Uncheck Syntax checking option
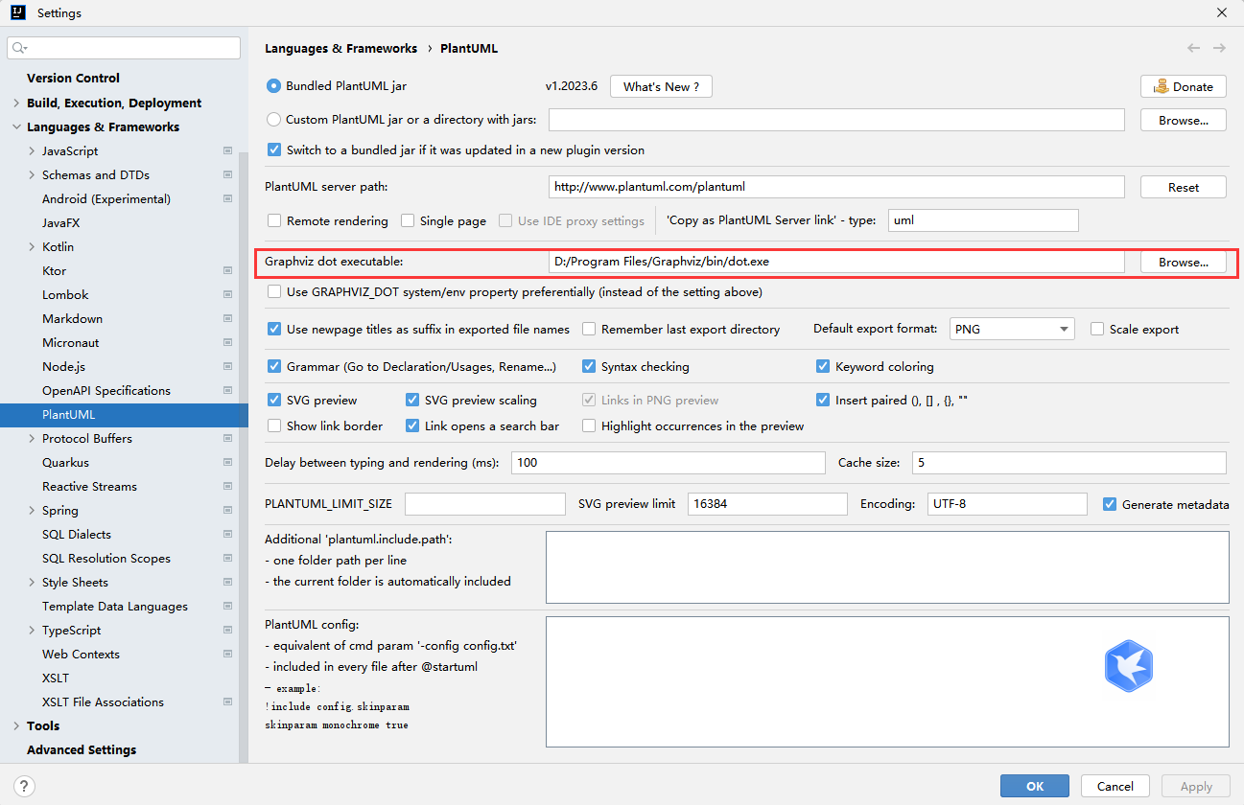 click(x=589, y=366)
